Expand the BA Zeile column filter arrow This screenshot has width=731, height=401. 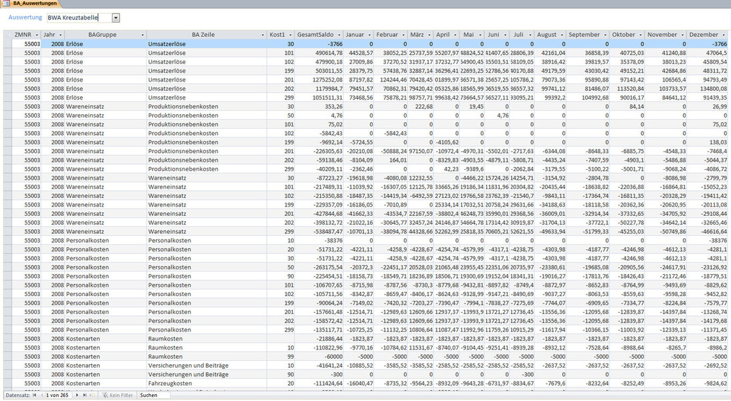coord(263,35)
